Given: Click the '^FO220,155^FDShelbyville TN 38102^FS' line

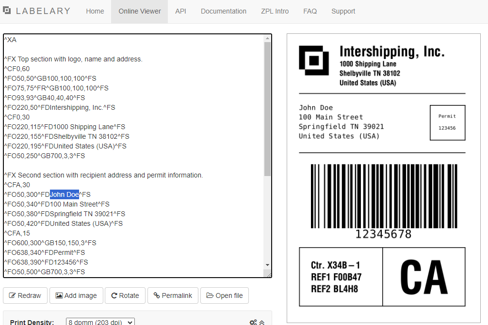Looking at the screenshot, I should [66, 136].
